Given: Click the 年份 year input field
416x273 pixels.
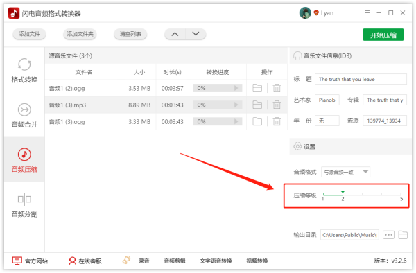Looking at the screenshot, I should coord(327,121).
